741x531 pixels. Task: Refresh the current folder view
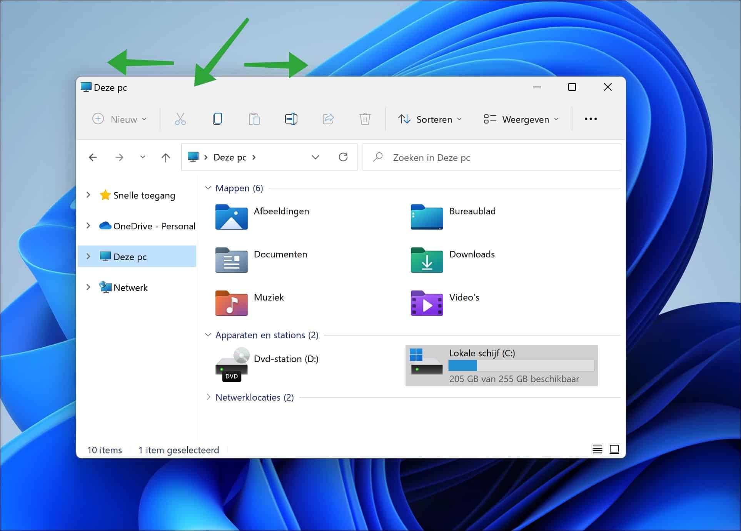tap(343, 157)
